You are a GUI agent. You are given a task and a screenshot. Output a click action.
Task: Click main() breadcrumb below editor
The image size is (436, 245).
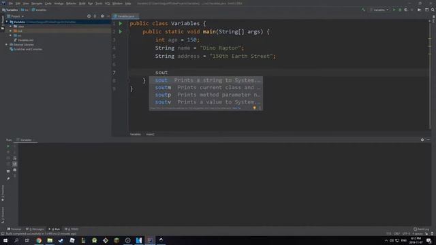tap(150, 134)
